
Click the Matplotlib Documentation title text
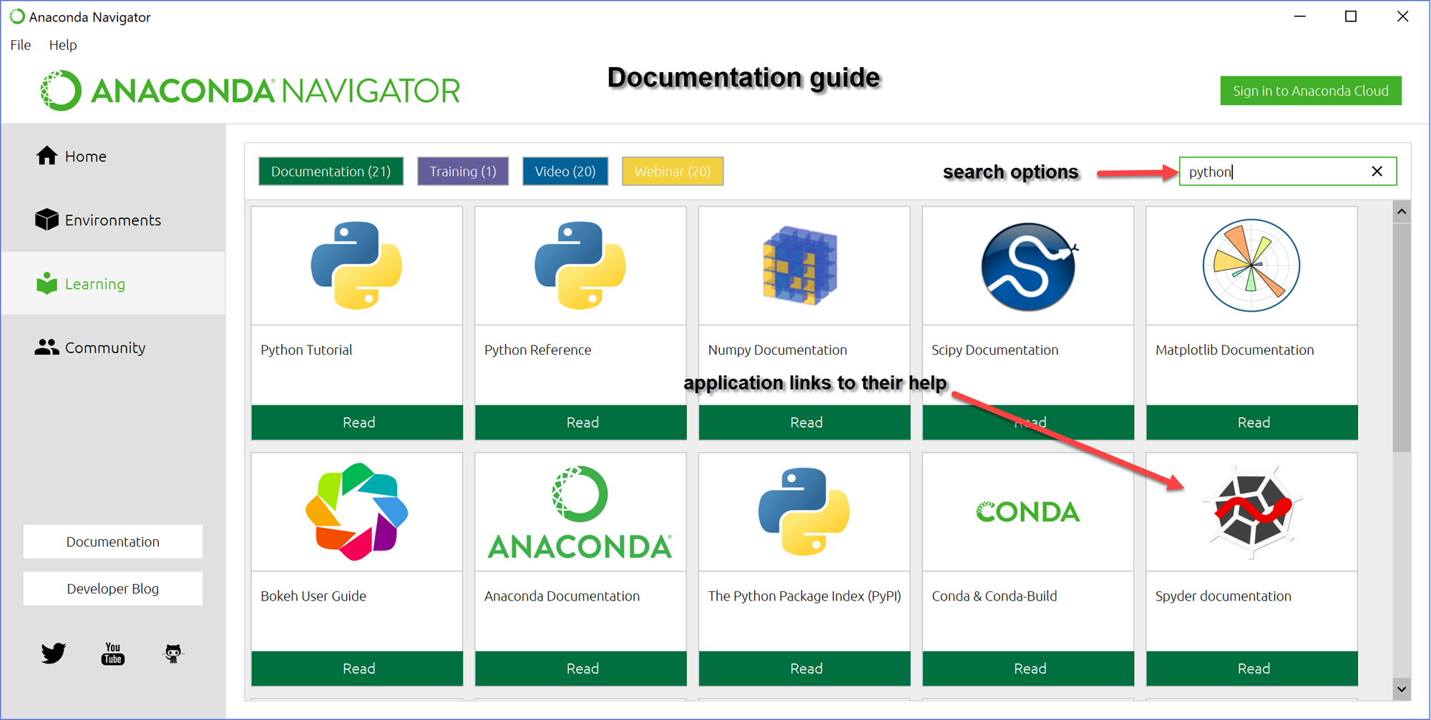[1235, 350]
